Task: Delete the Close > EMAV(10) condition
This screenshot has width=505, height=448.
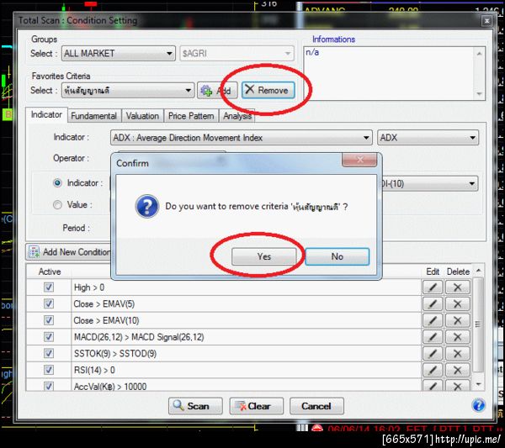Action: pos(457,320)
